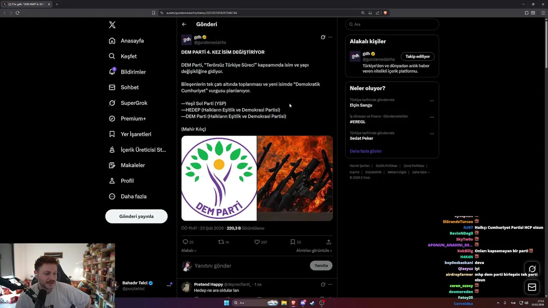Click Grok icon on Pretend Happy reply
Screen dimensions: 548x308
(x=323, y=284)
